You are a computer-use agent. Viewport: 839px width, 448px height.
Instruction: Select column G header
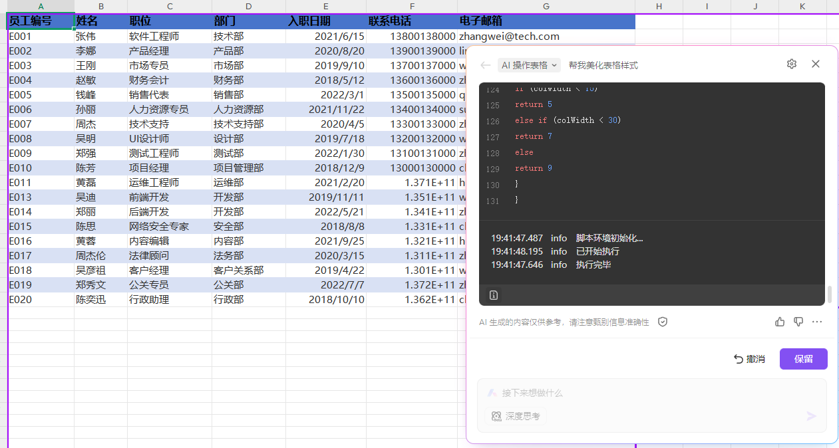pos(546,6)
